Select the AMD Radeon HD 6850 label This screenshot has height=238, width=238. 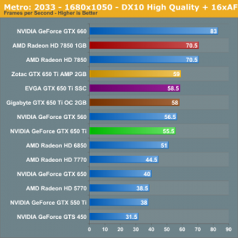click(56, 146)
